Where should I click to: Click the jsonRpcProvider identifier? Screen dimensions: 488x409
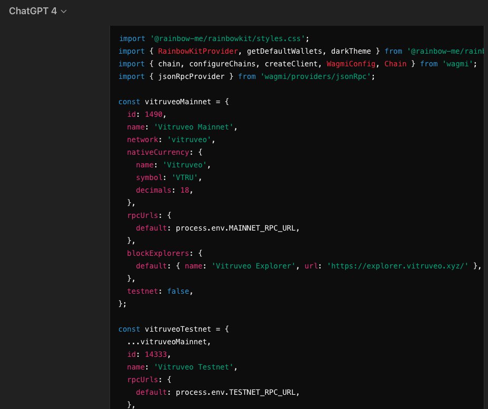191,76
